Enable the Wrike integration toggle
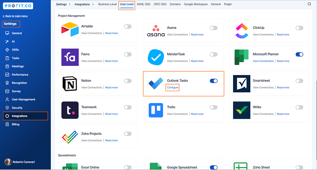This screenshot has height=170, width=317. (x=300, y=107)
